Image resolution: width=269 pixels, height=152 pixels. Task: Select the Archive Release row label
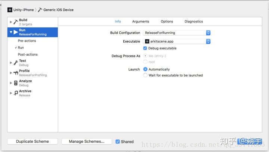(25, 93)
